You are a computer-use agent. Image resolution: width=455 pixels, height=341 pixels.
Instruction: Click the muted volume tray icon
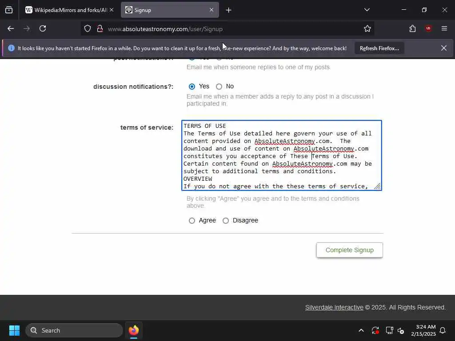tap(401, 330)
